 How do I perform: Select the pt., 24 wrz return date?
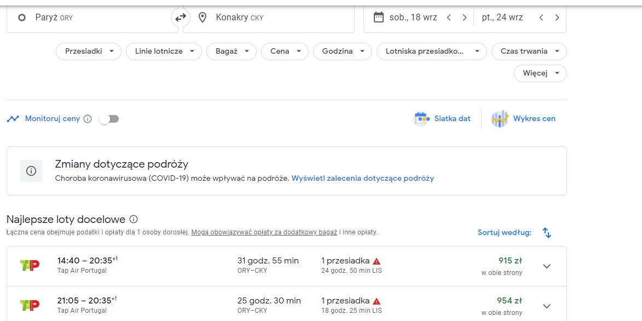(502, 18)
